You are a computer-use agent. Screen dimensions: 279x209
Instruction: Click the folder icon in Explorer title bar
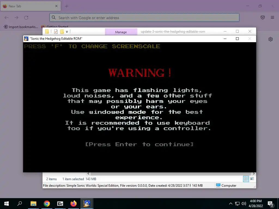[x=47, y=32]
